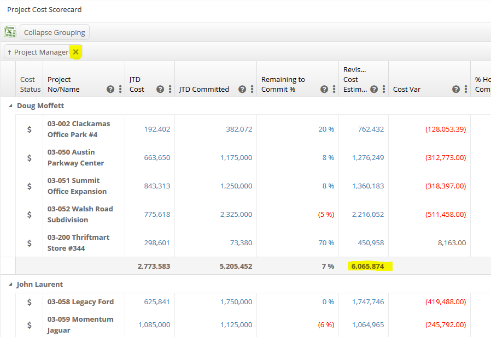This screenshot has height=337, width=491.
Task: Click cost status $ for Clackamas Office Park
Action: (29, 129)
